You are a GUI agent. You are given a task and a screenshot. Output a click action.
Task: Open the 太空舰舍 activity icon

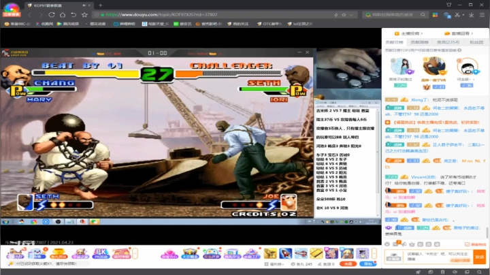[190, 253]
